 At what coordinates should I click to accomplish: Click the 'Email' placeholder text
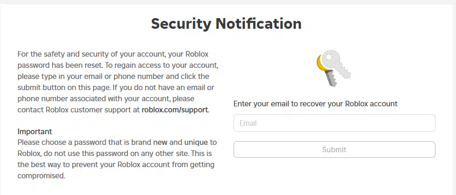pos(248,123)
